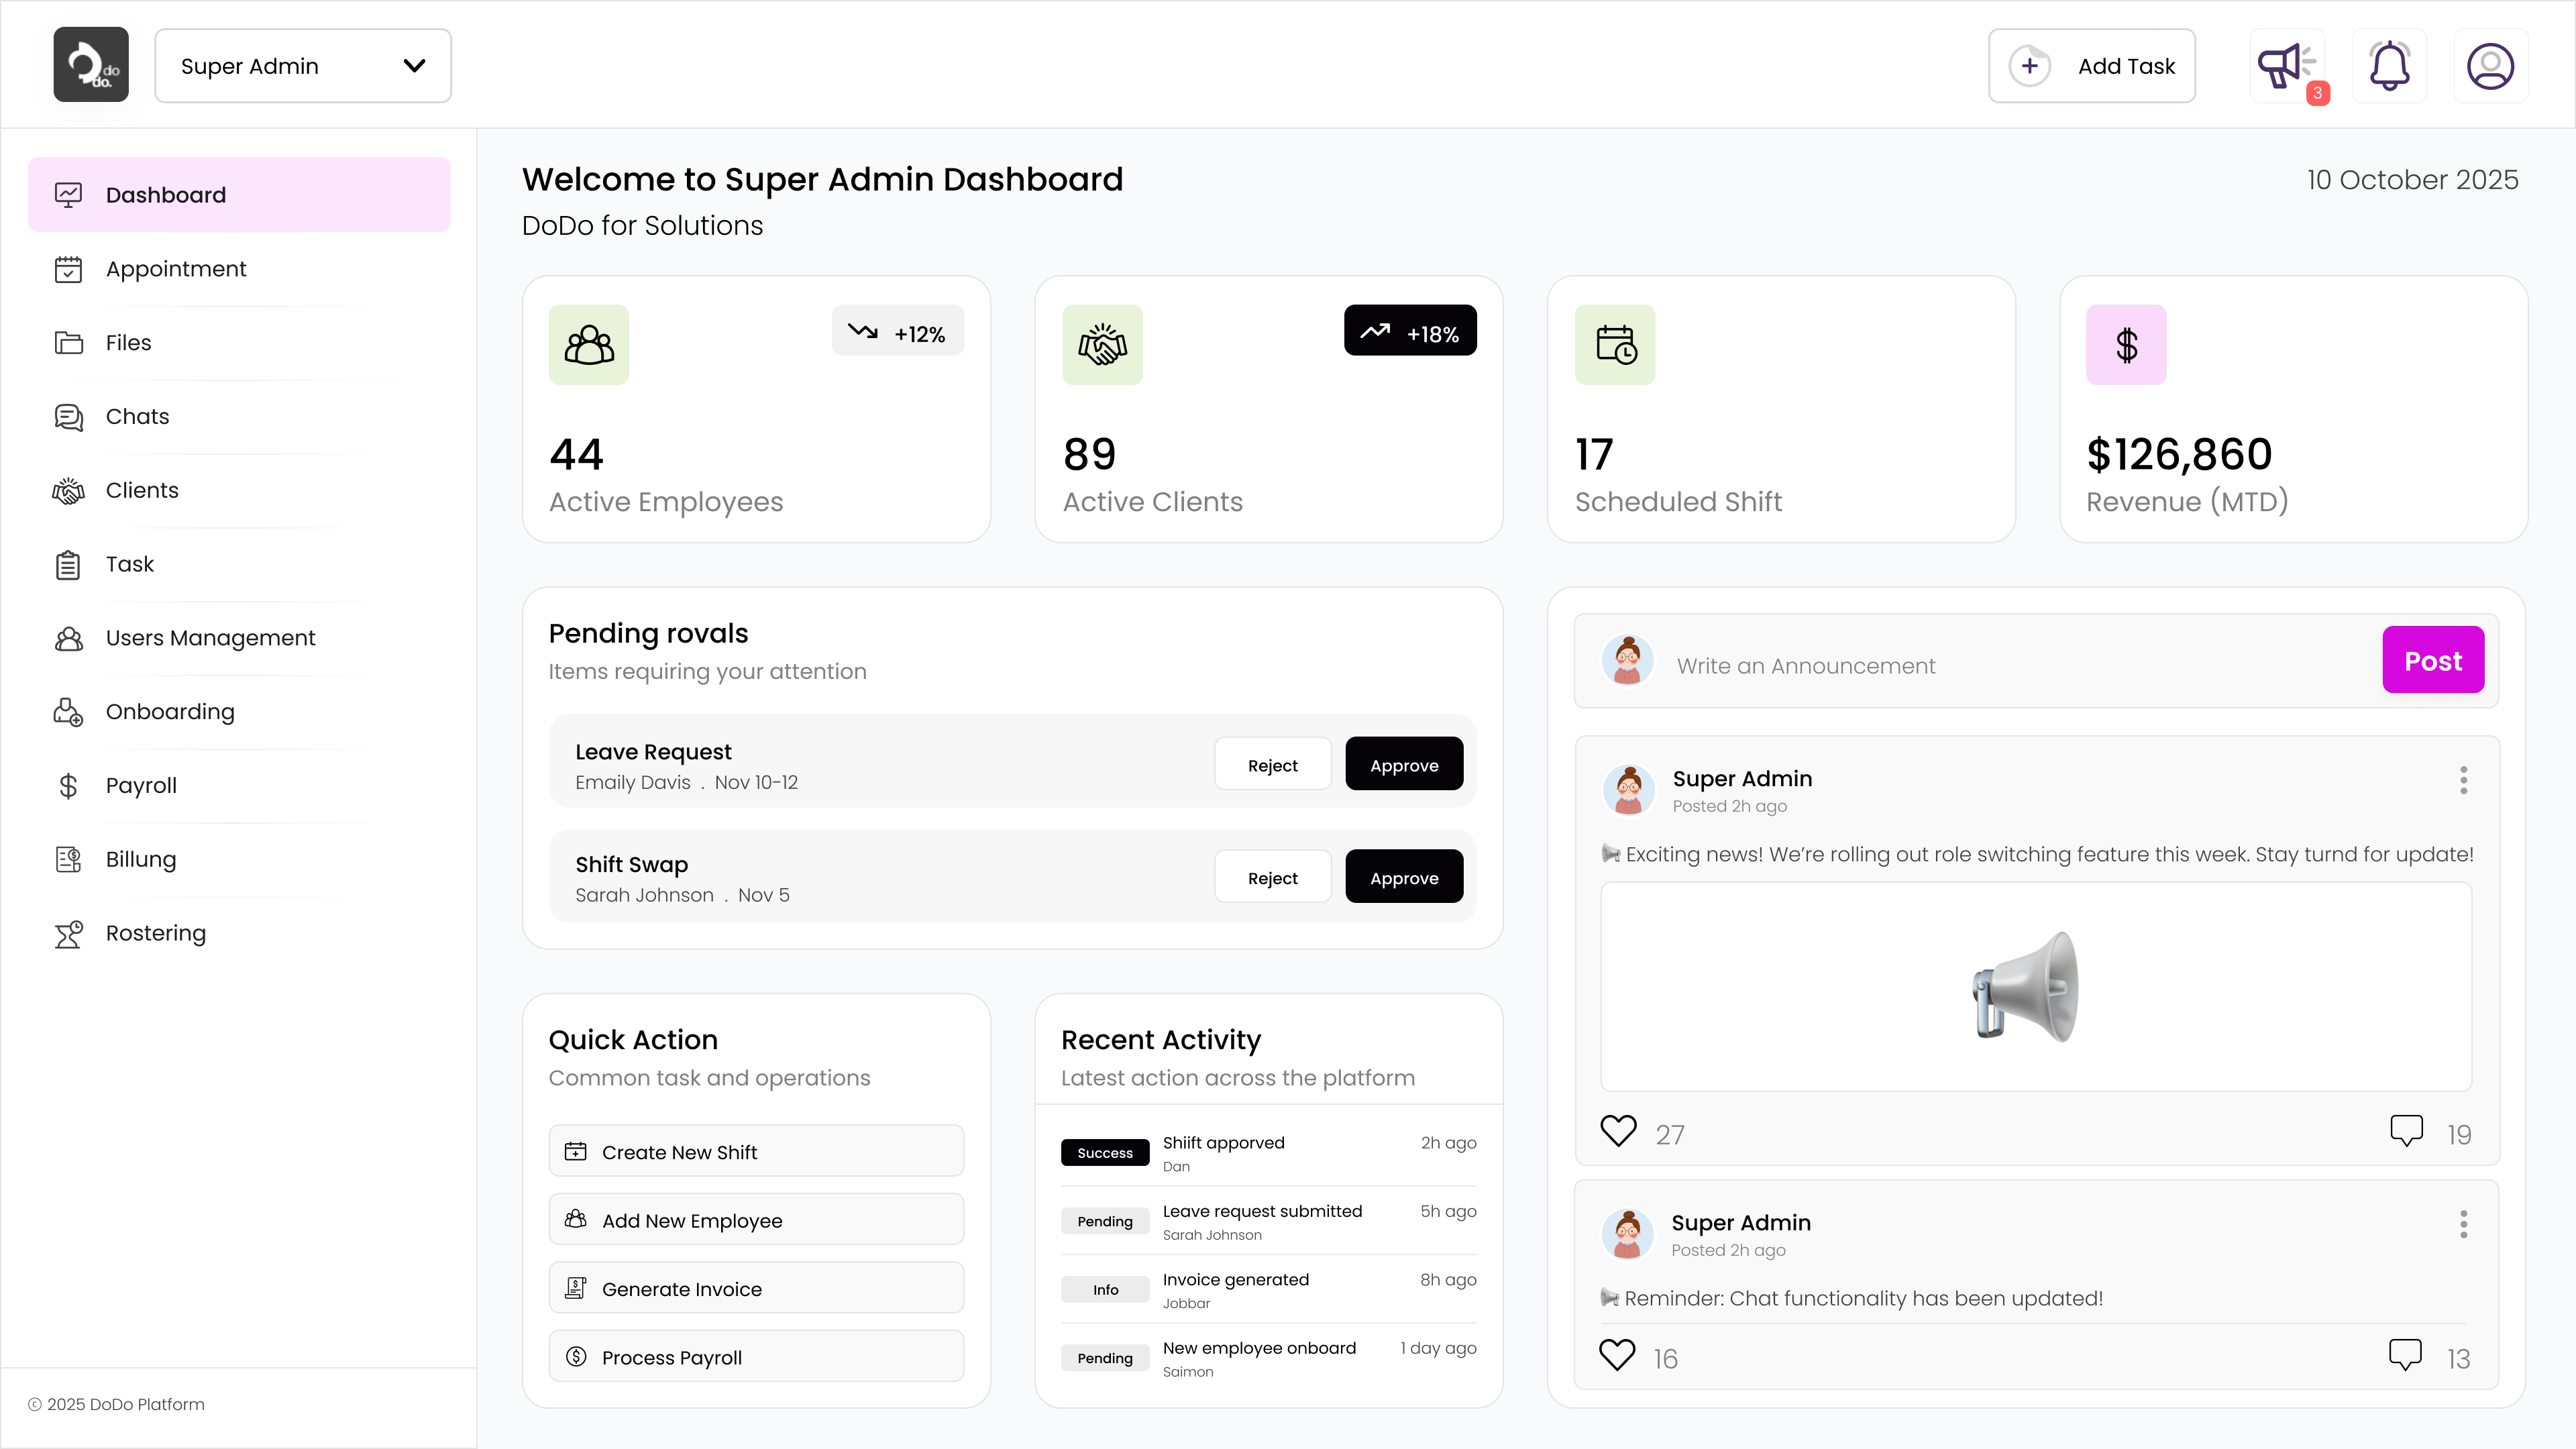Click the Active Employees people icon

pyautogui.click(x=589, y=345)
